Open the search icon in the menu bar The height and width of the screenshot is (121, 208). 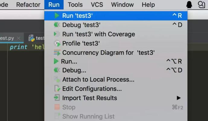pos(201,5)
